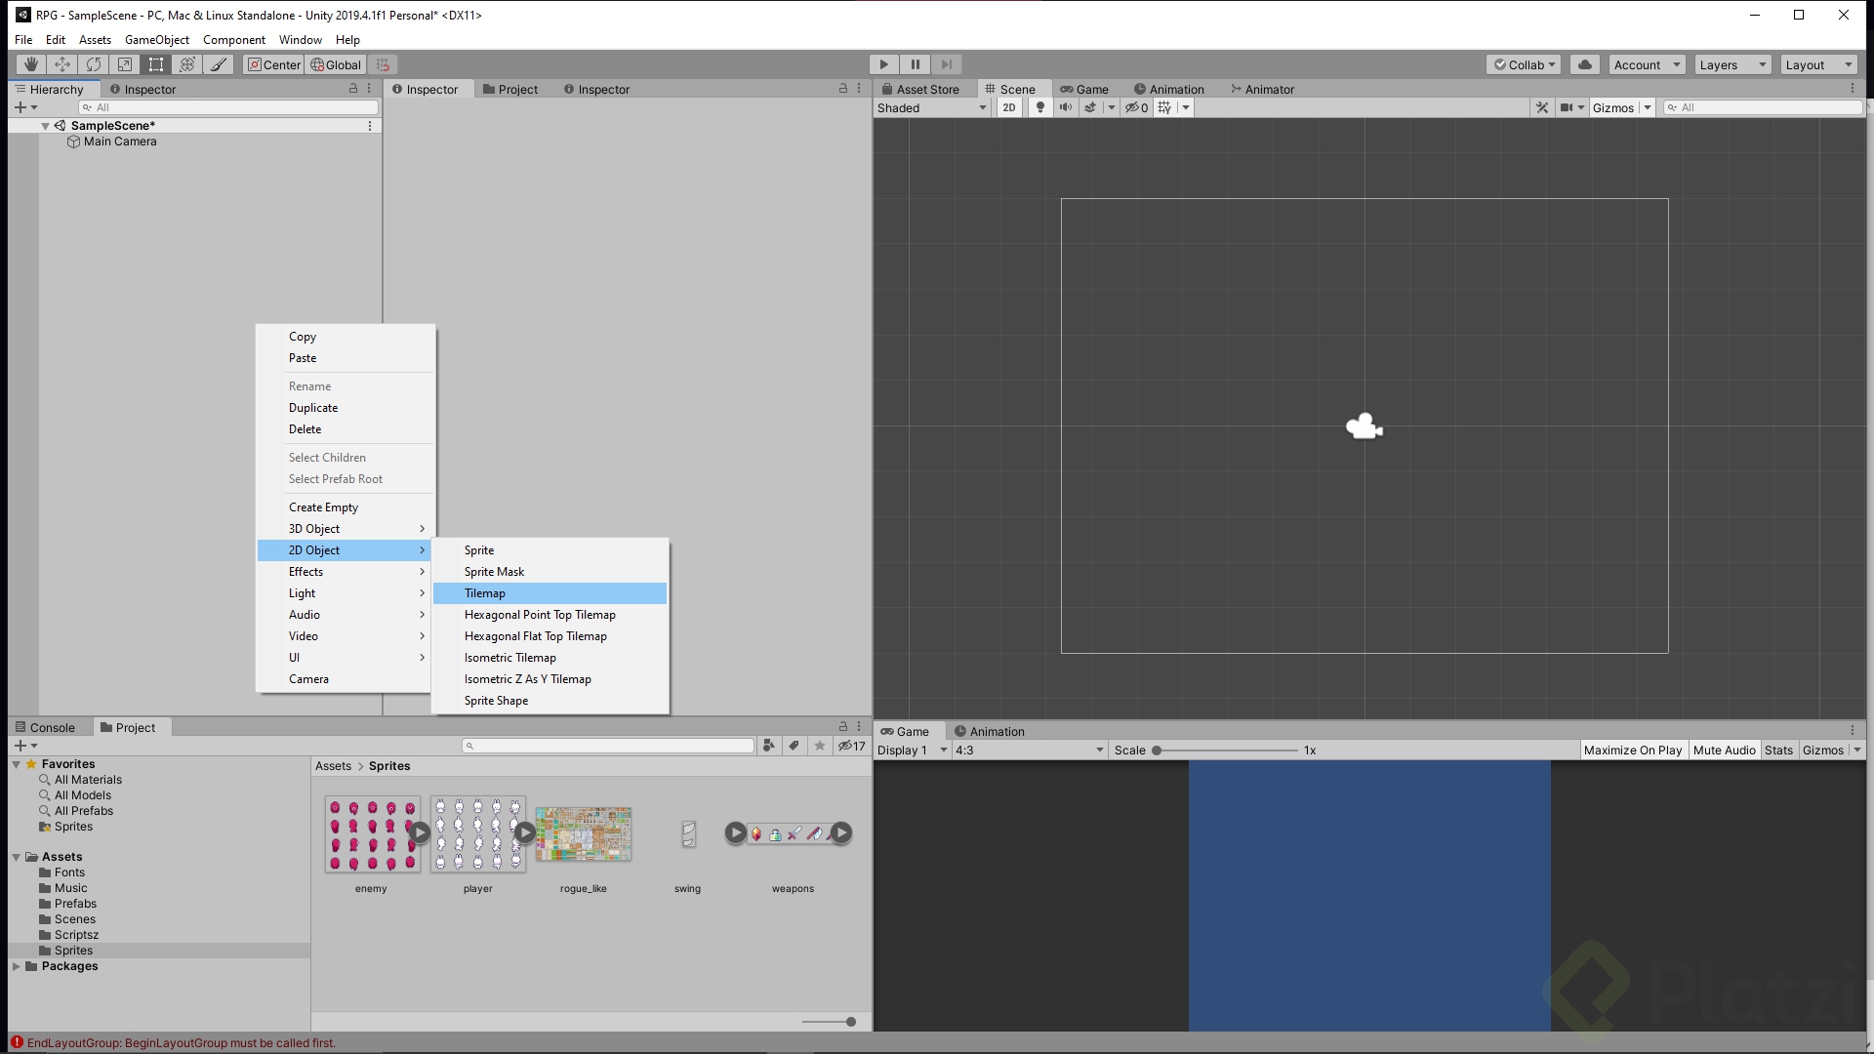Toggle scene audio on or off
1874x1054 pixels.
click(x=1065, y=107)
